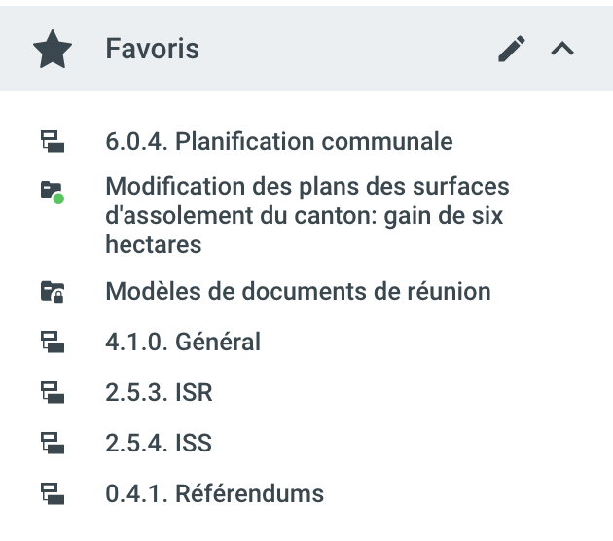613x541 pixels.
Task: Click the star icon beside Favoris
Action: 53,50
